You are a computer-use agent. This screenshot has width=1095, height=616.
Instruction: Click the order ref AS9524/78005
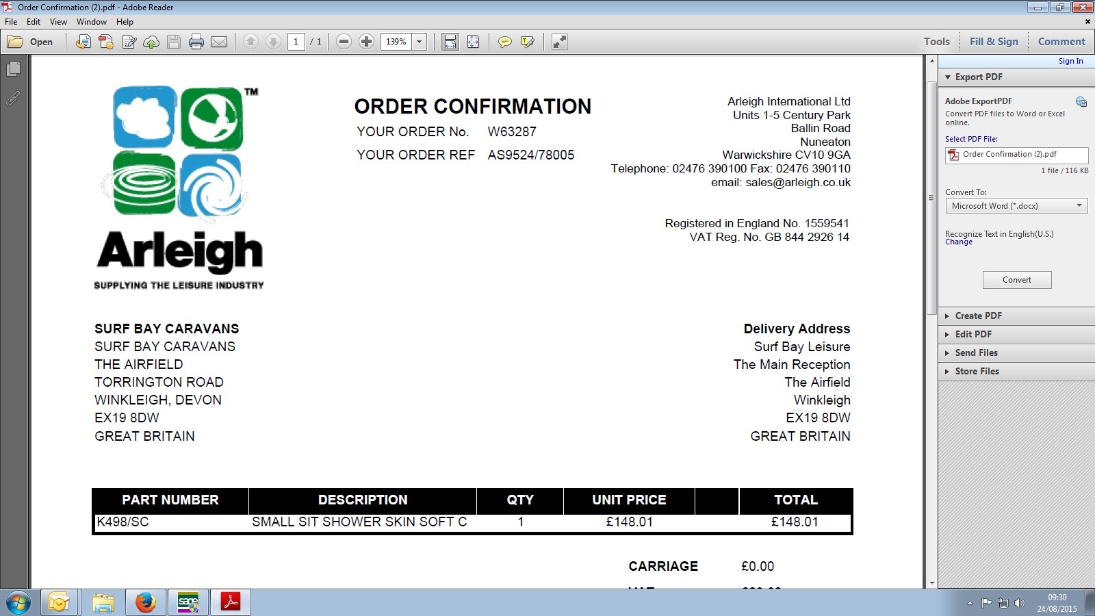(x=531, y=155)
